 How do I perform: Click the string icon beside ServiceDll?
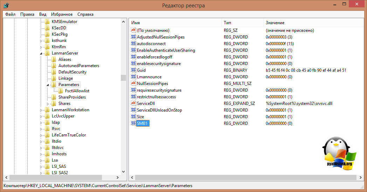click(133, 104)
